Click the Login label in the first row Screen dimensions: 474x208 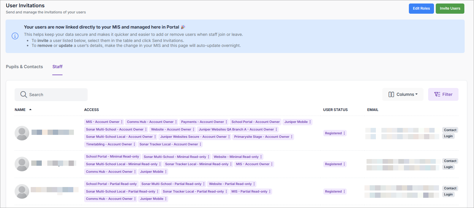pyautogui.click(x=448, y=136)
